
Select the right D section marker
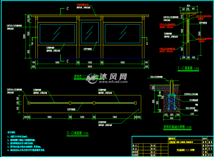coord(147,43)
